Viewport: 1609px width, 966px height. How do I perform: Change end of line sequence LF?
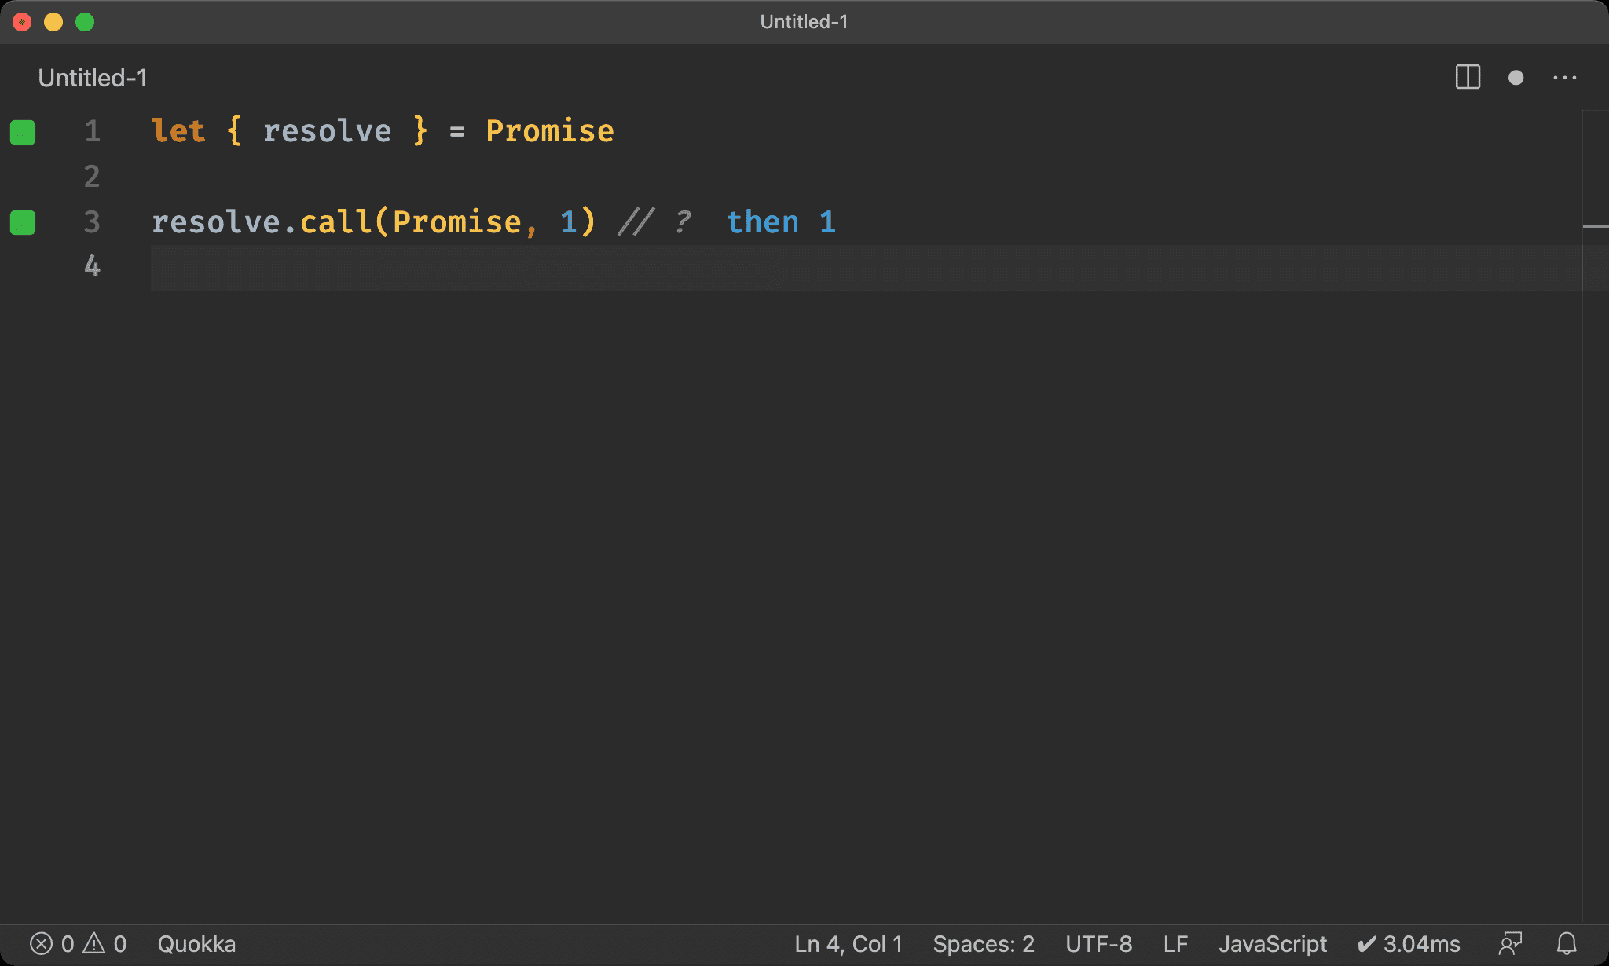pyautogui.click(x=1175, y=944)
